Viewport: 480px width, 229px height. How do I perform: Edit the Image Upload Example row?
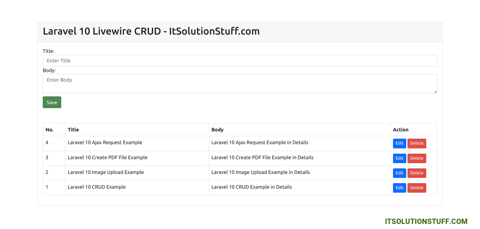pyautogui.click(x=399, y=173)
